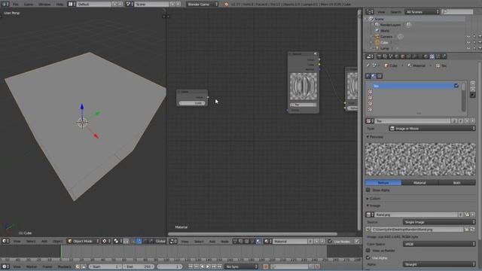Image resolution: width=482 pixels, height=271 pixels.
Task: Show world textures context button
Action: [368, 76]
